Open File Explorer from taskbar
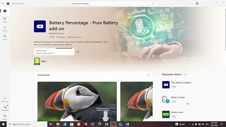Screen dimensions: 226x127 tap(58, 124)
